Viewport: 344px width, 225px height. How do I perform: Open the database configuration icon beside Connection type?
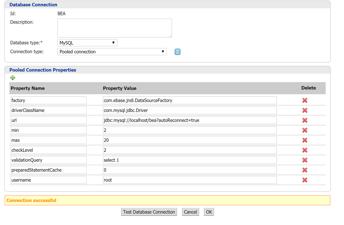tap(177, 52)
